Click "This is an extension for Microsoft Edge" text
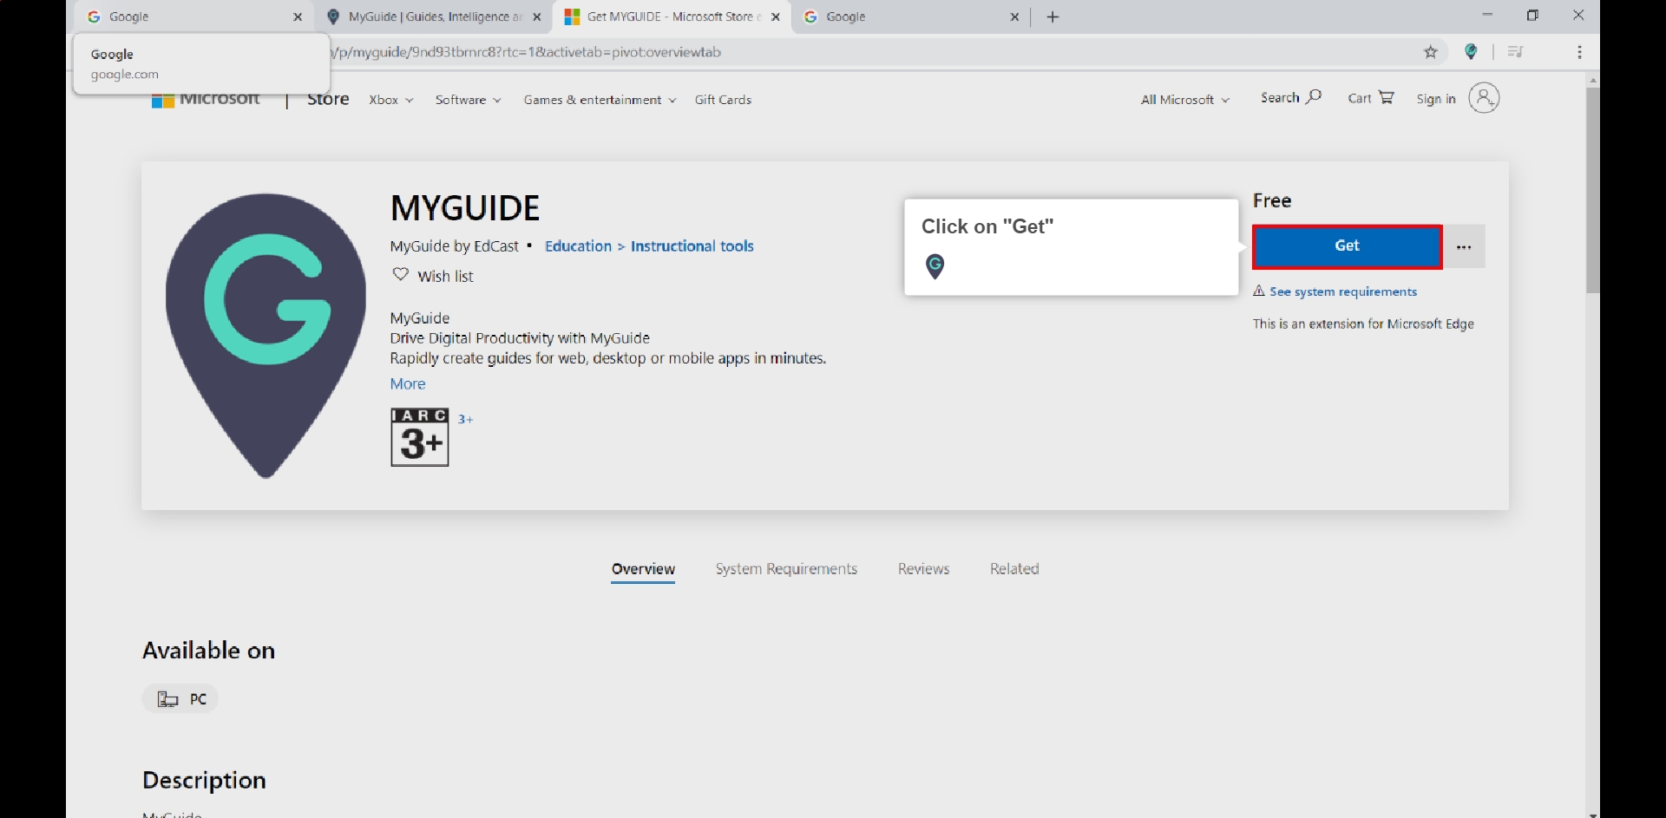 [x=1363, y=324]
